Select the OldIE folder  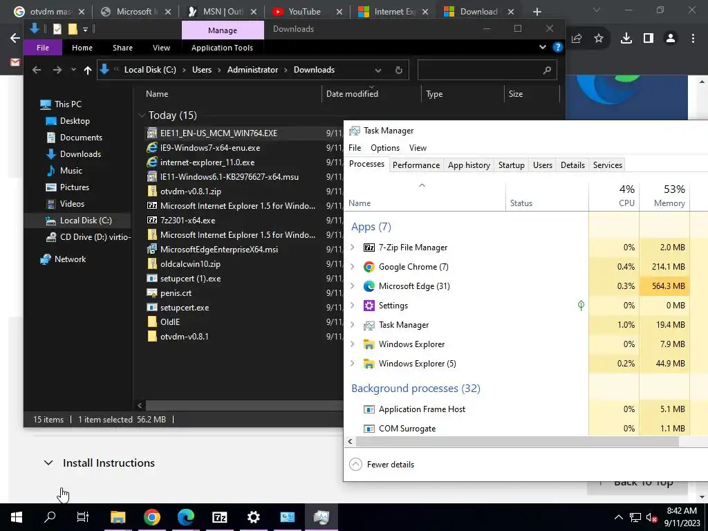point(170,322)
